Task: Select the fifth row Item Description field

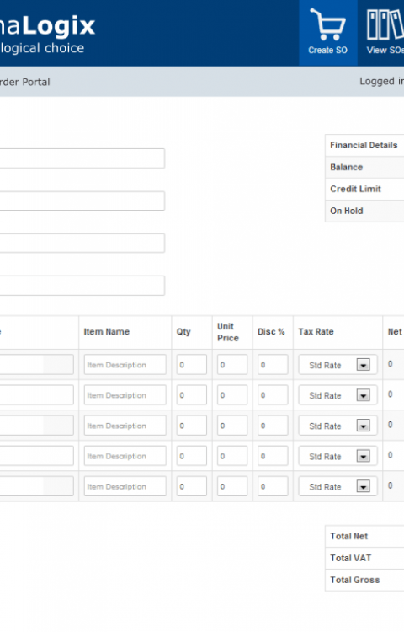Action: pos(125,486)
